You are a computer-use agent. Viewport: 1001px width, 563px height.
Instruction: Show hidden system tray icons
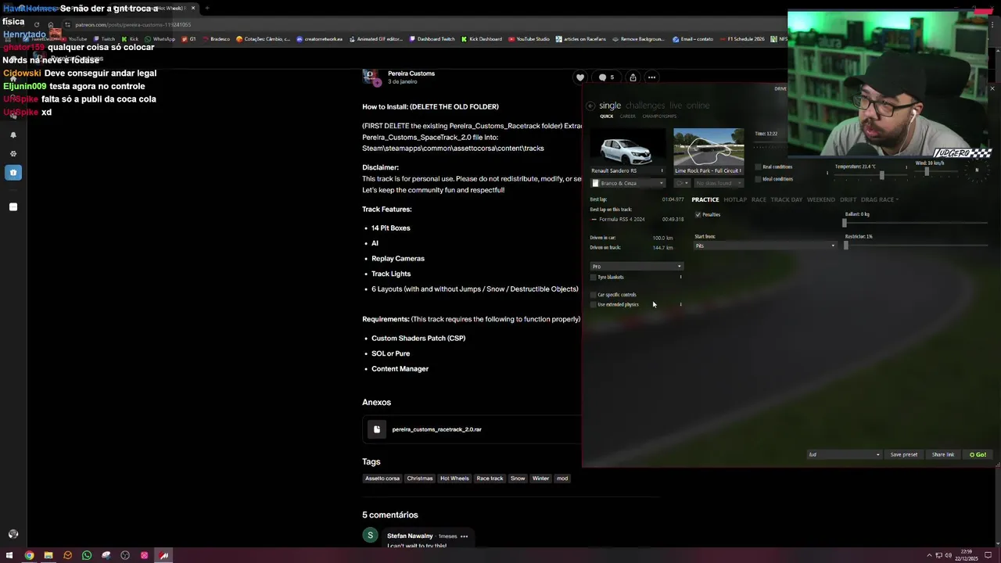929,555
